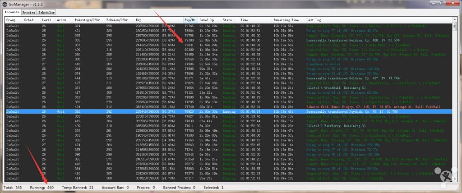This screenshot has width=462, height=193.
Task: Open the Scheduler tab
Action: coord(46,13)
